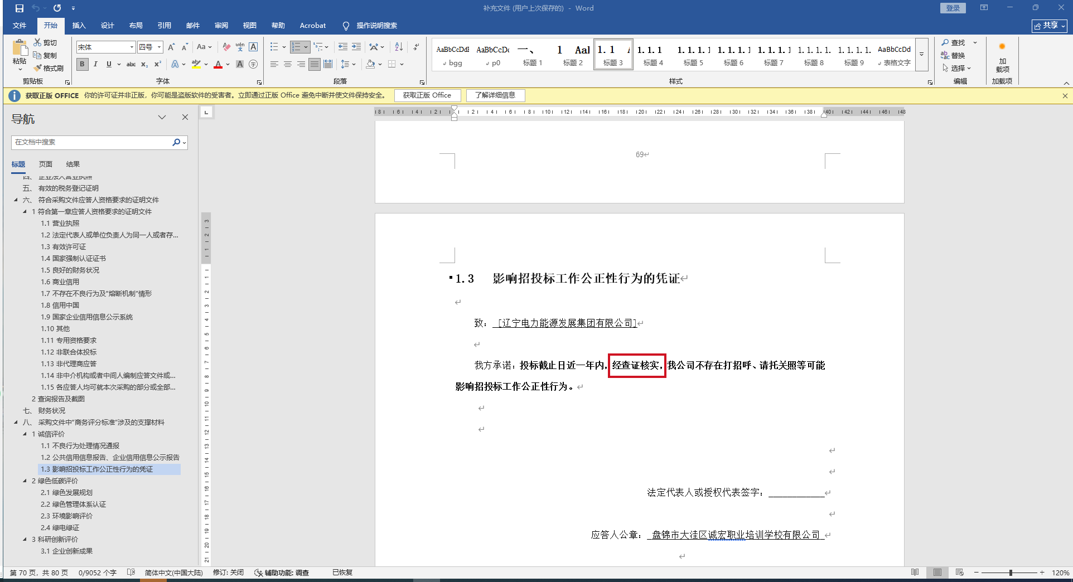Viewport: 1073px width, 582px height.
Task: Save the document with the floppy icon
Action: point(20,8)
